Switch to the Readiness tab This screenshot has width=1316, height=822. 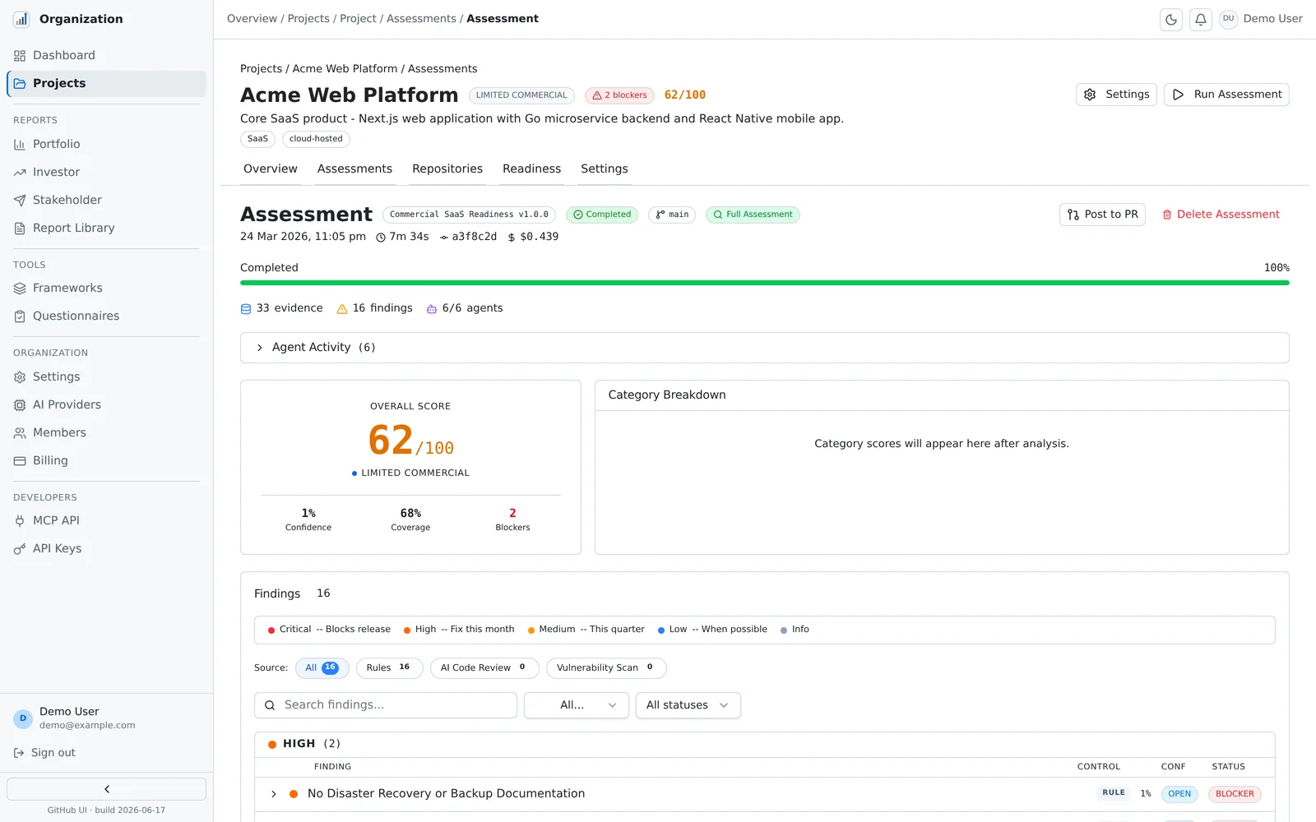531,169
